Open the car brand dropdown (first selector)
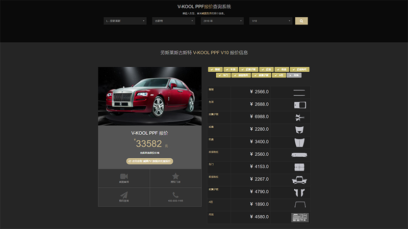This screenshot has height=229, width=408. tap(124, 21)
